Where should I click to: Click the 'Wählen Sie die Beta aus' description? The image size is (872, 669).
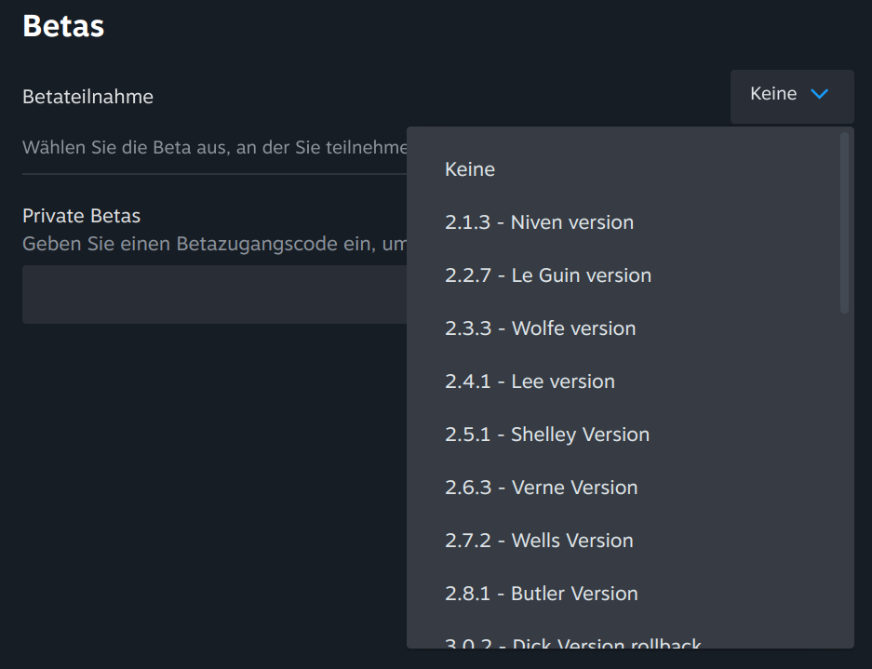(214, 147)
